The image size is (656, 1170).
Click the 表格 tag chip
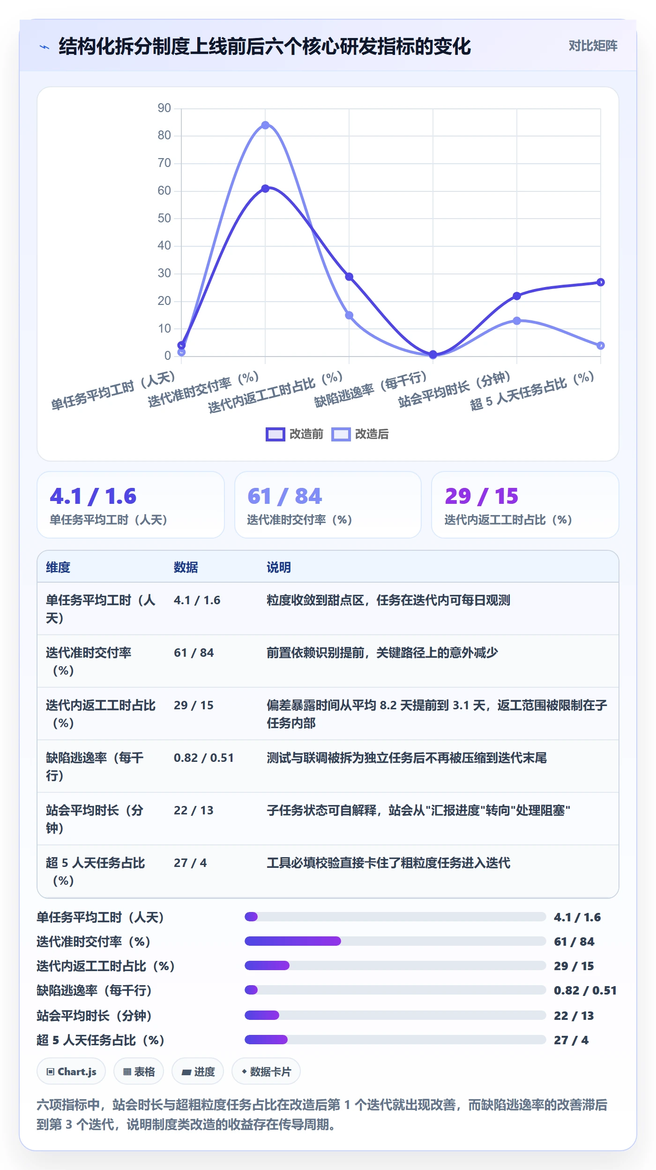(x=139, y=1071)
